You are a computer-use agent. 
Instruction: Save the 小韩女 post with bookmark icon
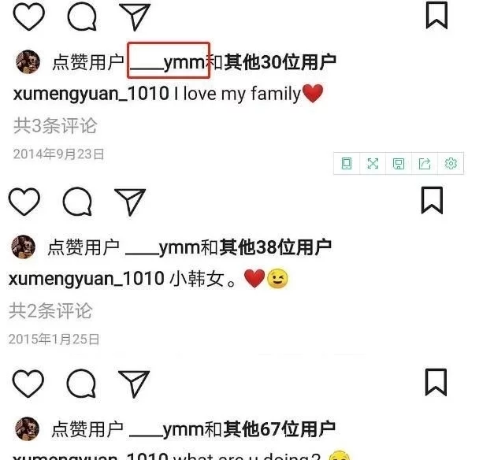click(x=432, y=200)
